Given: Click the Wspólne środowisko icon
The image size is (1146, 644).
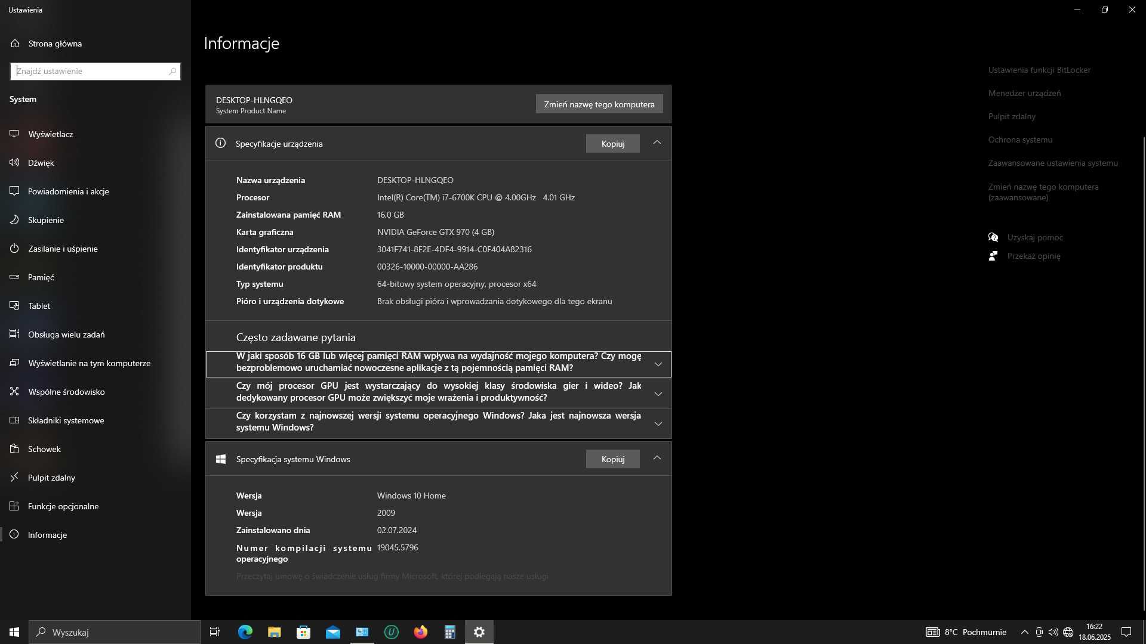Looking at the screenshot, I should (x=14, y=392).
